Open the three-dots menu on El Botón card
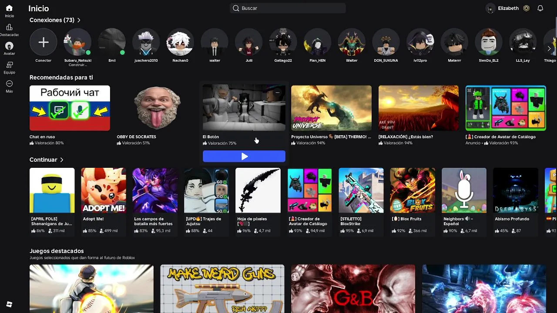Screen dimensions: 557x313 click(278, 92)
